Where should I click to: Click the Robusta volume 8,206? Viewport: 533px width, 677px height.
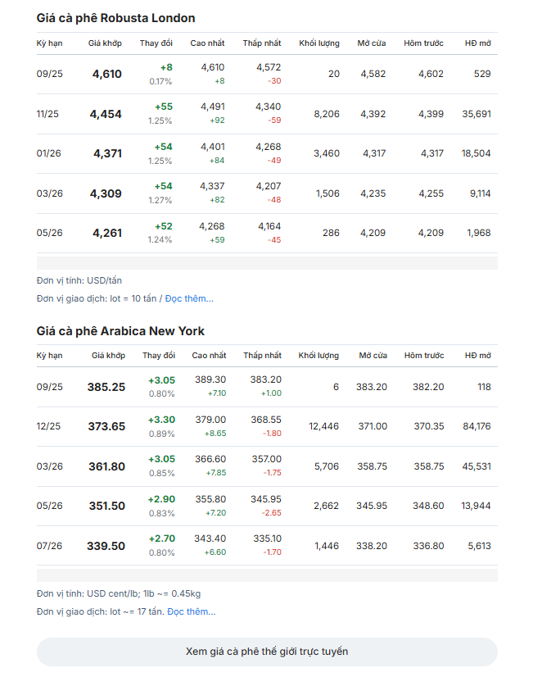[327, 114]
